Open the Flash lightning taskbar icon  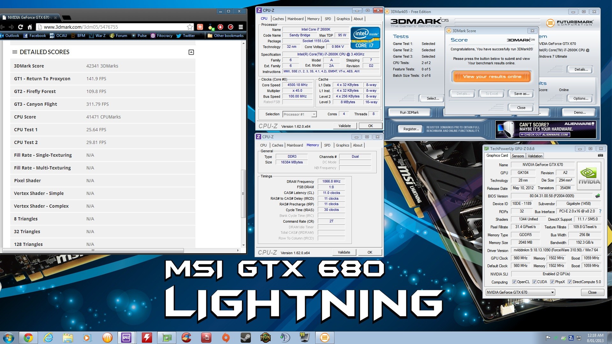pos(147,338)
